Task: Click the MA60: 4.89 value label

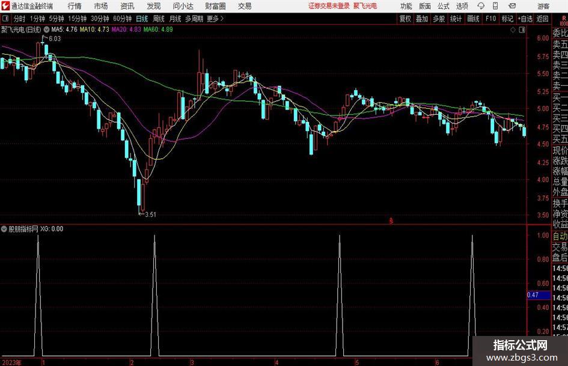Action: tap(158, 29)
